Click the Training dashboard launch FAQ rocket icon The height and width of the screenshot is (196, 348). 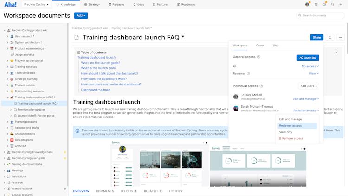click(12, 98)
